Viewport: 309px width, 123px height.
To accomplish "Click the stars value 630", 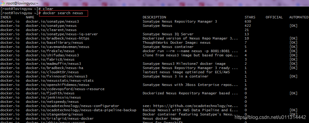I will click(x=248, y=21).
